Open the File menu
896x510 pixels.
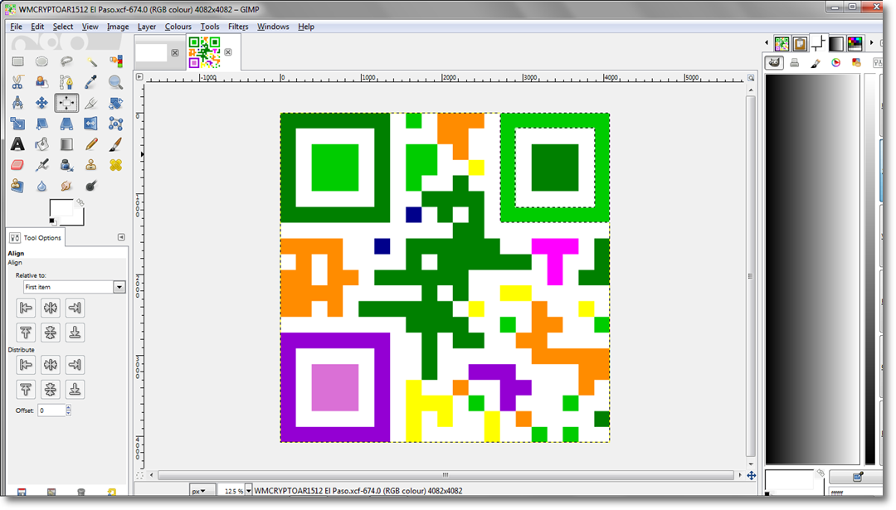[16, 27]
